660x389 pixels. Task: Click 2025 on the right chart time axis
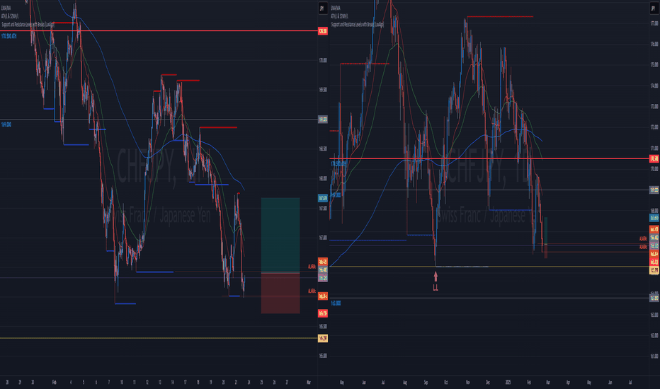pos(508,382)
